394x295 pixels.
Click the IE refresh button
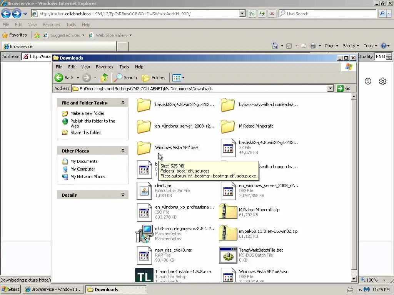(262, 13)
